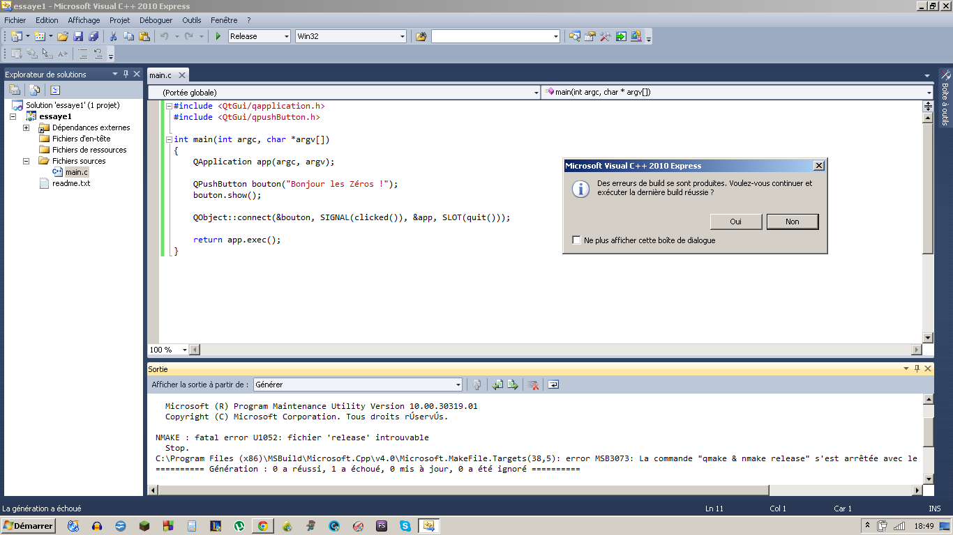Open the (Portée globale) scope dropdown
The image size is (953, 535).
coord(536,92)
